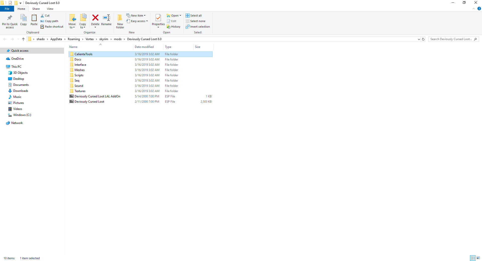Sort by Size column header
Screen dimensions: 482x261
coord(203,47)
